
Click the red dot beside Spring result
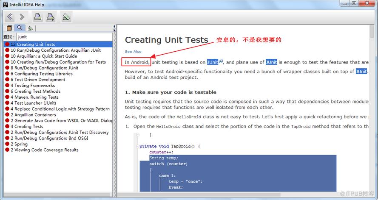click(x=7, y=144)
